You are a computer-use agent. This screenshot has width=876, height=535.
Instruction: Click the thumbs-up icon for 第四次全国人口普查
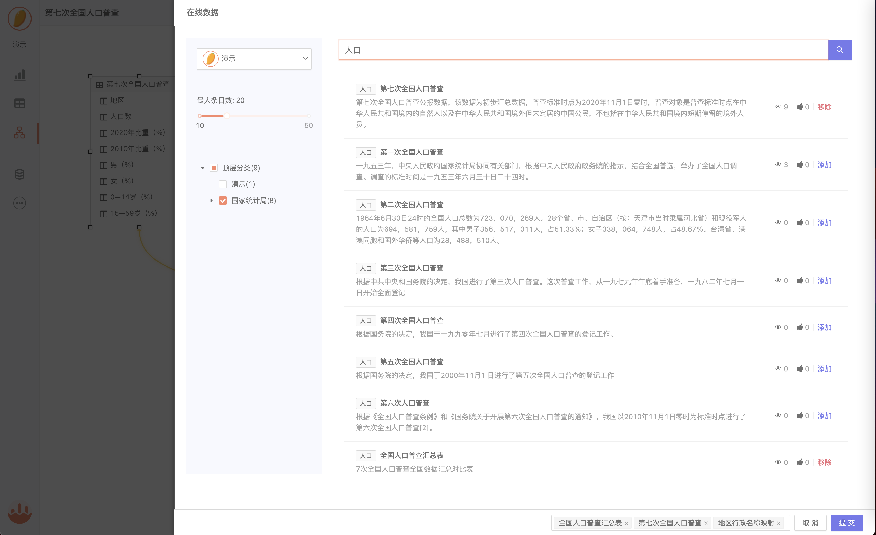(x=800, y=327)
